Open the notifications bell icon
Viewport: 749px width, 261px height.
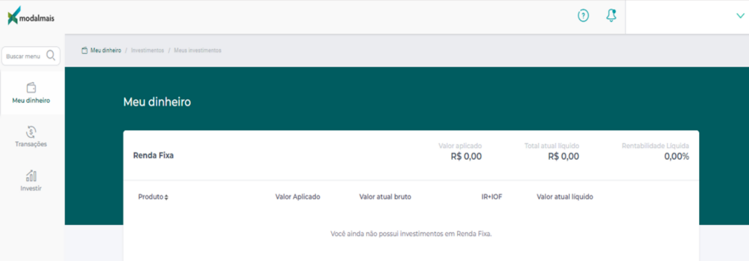click(x=611, y=16)
